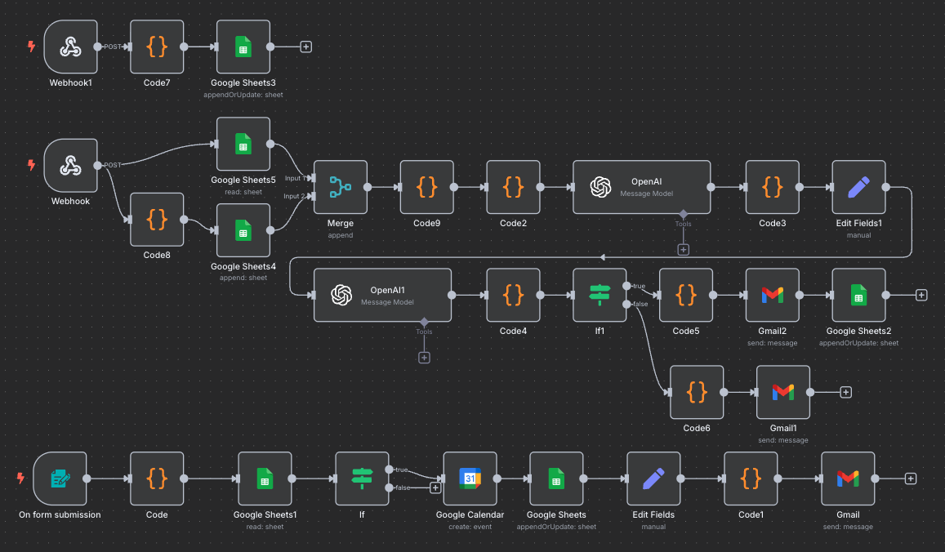
Task: Click the Google Sheets1 read node
Action: 265,479
